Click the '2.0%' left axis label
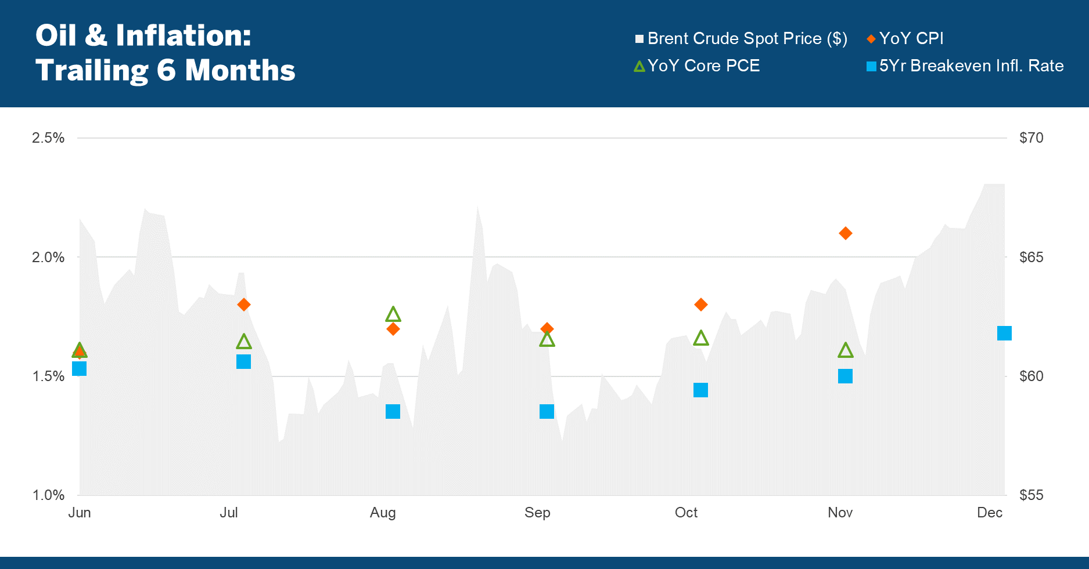Viewport: 1089px width, 569px height. pos(48,258)
